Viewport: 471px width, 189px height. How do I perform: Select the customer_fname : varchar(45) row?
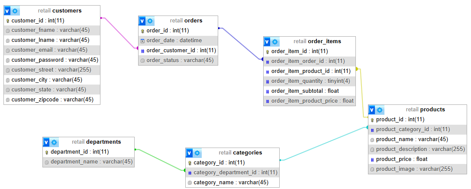[x=52, y=30]
